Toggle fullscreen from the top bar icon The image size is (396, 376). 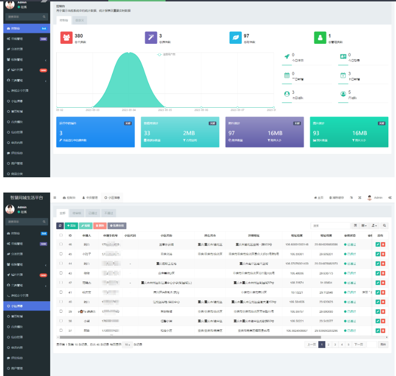[x=359, y=197]
